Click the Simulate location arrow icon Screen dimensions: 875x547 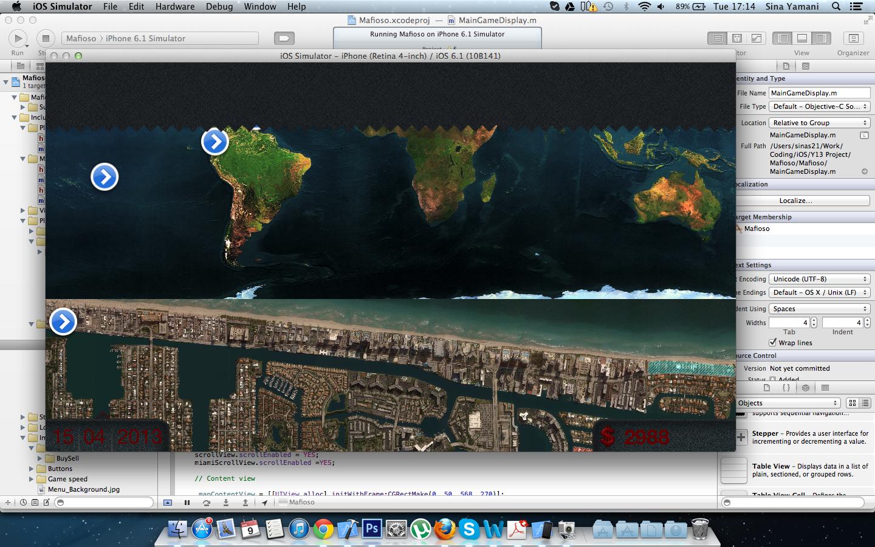264,503
